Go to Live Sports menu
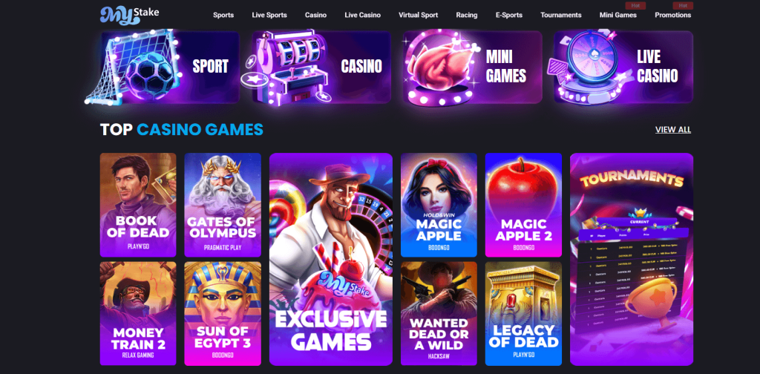 point(269,15)
